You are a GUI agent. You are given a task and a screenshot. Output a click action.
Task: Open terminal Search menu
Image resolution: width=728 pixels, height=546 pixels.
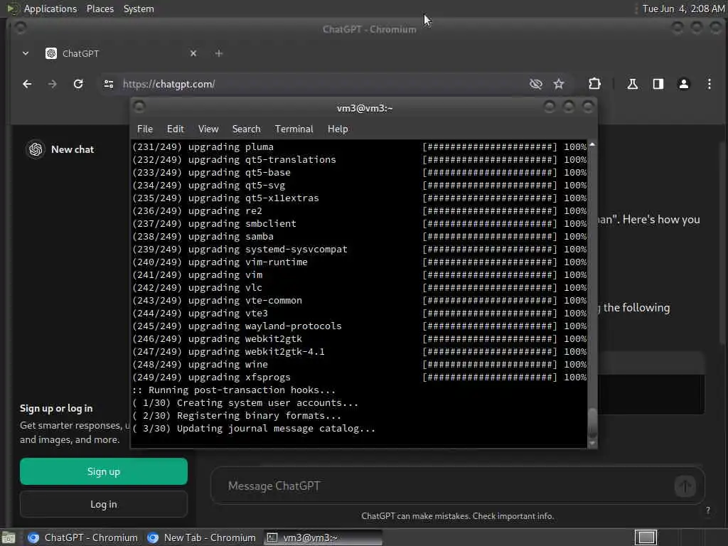(246, 129)
